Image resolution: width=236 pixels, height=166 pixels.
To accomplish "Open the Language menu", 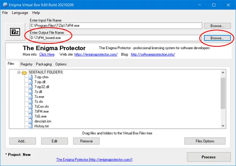I will coord(20,13).
